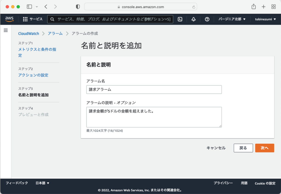Click the Safari address bar
Screen dimensions: 281x194
pyautogui.click(x=140, y=7)
